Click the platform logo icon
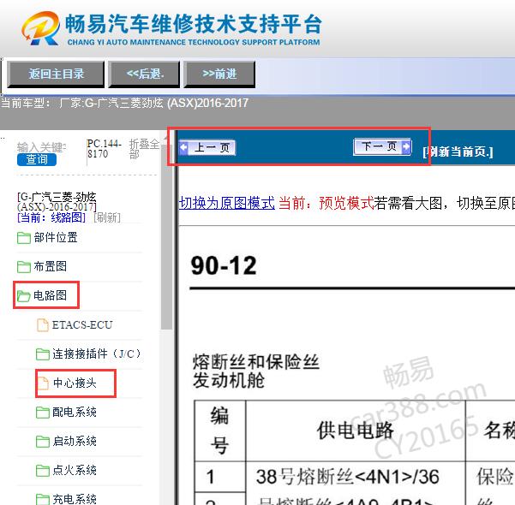This screenshot has height=505, width=515. click(x=41, y=27)
